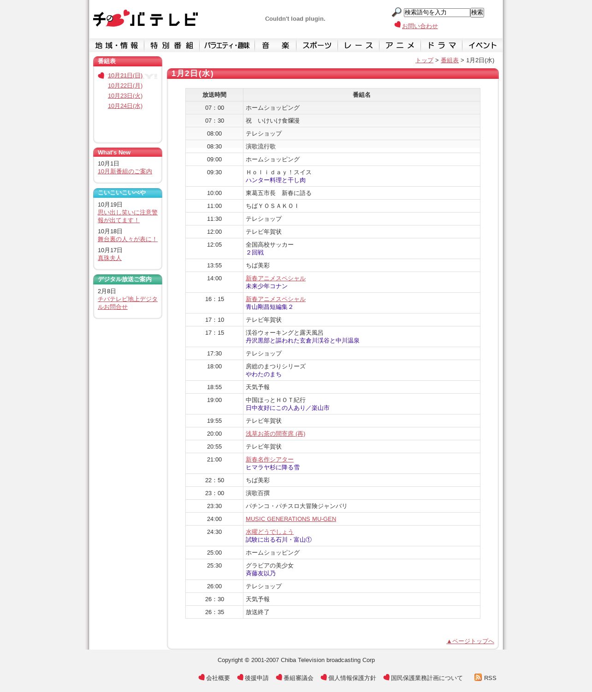Select 10月24日(水) schedule link
Viewport: 592px width, 692px height.
tap(125, 106)
